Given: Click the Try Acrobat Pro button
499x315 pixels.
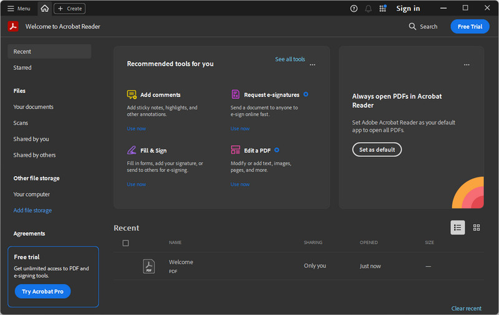Looking at the screenshot, I should coord(42,291).
